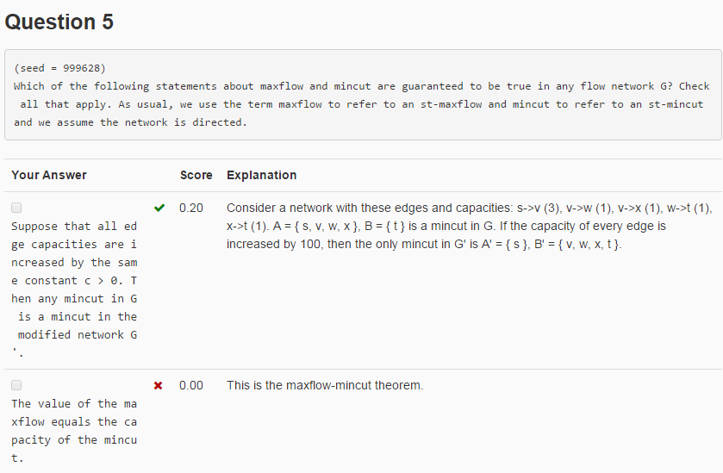Click the 'all that apply. As usual' prompt line
723x473 pixels.
point(362,104)
